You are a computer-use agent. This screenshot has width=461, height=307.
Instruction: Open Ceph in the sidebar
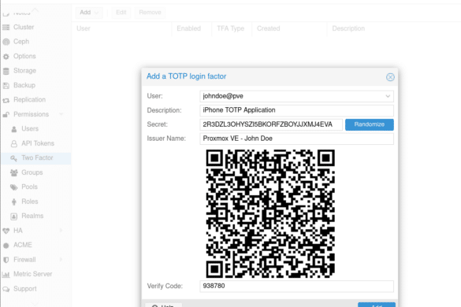pyautogui.click(x=21, y=42)
